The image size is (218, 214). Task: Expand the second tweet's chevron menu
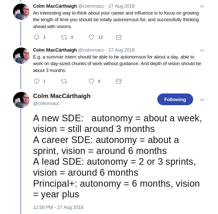(202, 50)
